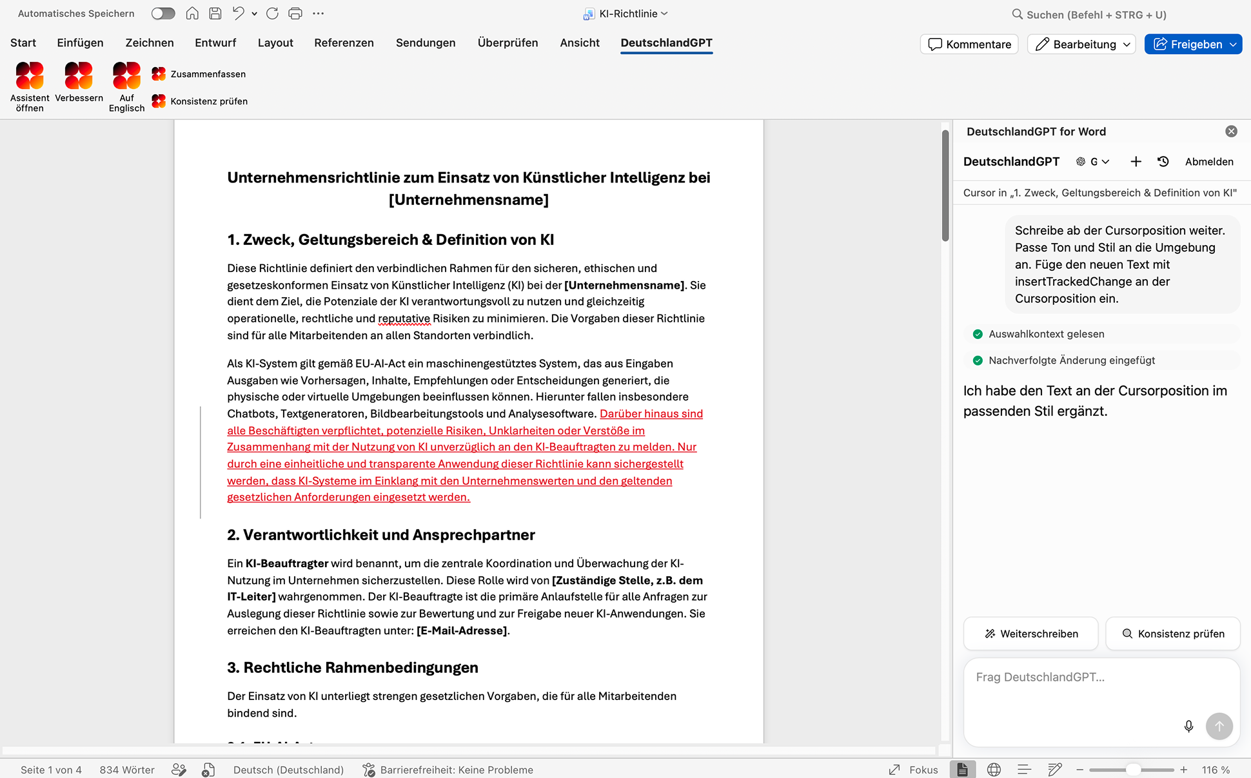Activate microphone dictation in chat input
This screenshot has width=1251, height=778.
point(1188,726)
